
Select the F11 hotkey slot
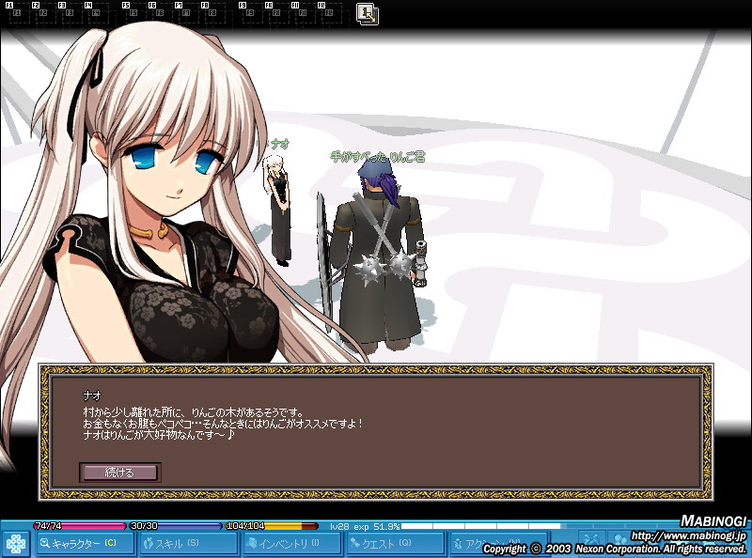(x=303, y=13)
